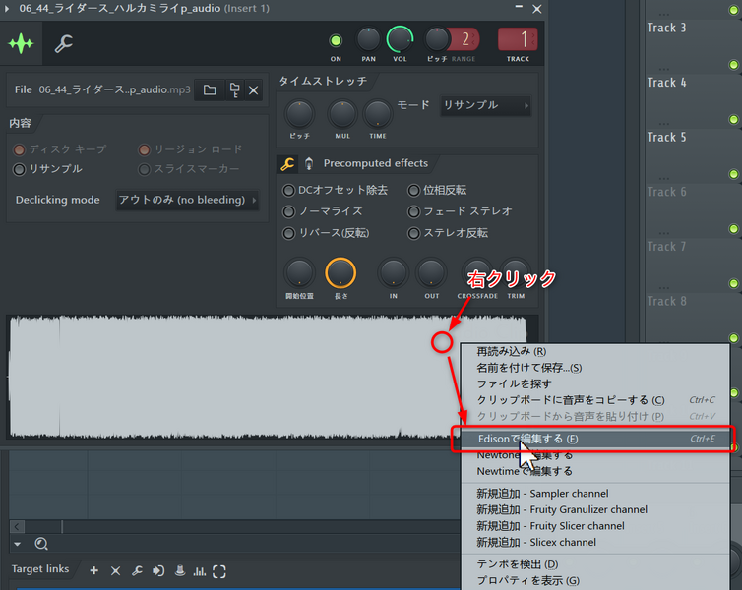Remove the loaded sample with the X icon
Viewport: 742px width, 590px height.
(254, 90)
